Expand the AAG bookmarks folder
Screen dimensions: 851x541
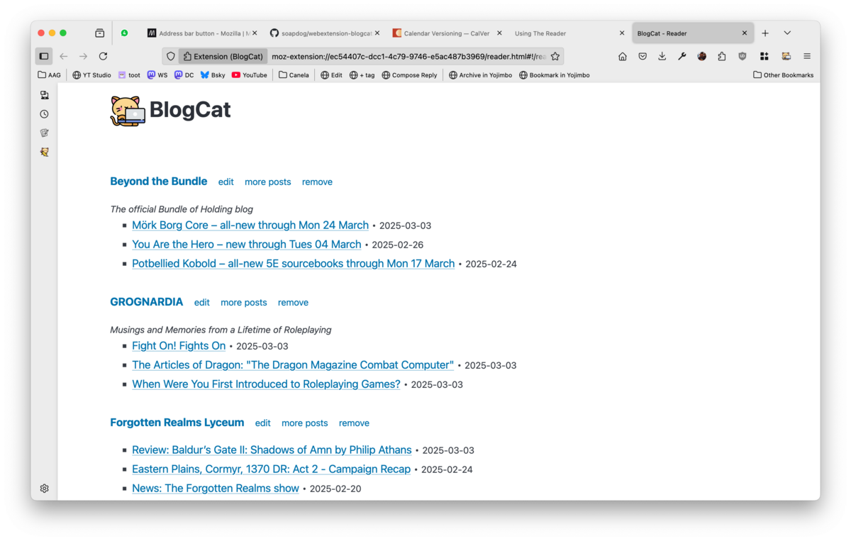(x=49, y=75)
